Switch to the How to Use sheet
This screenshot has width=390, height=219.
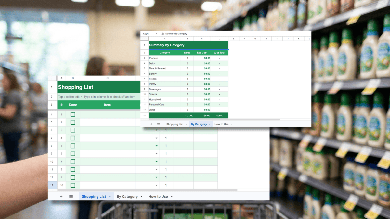[158, 196]
